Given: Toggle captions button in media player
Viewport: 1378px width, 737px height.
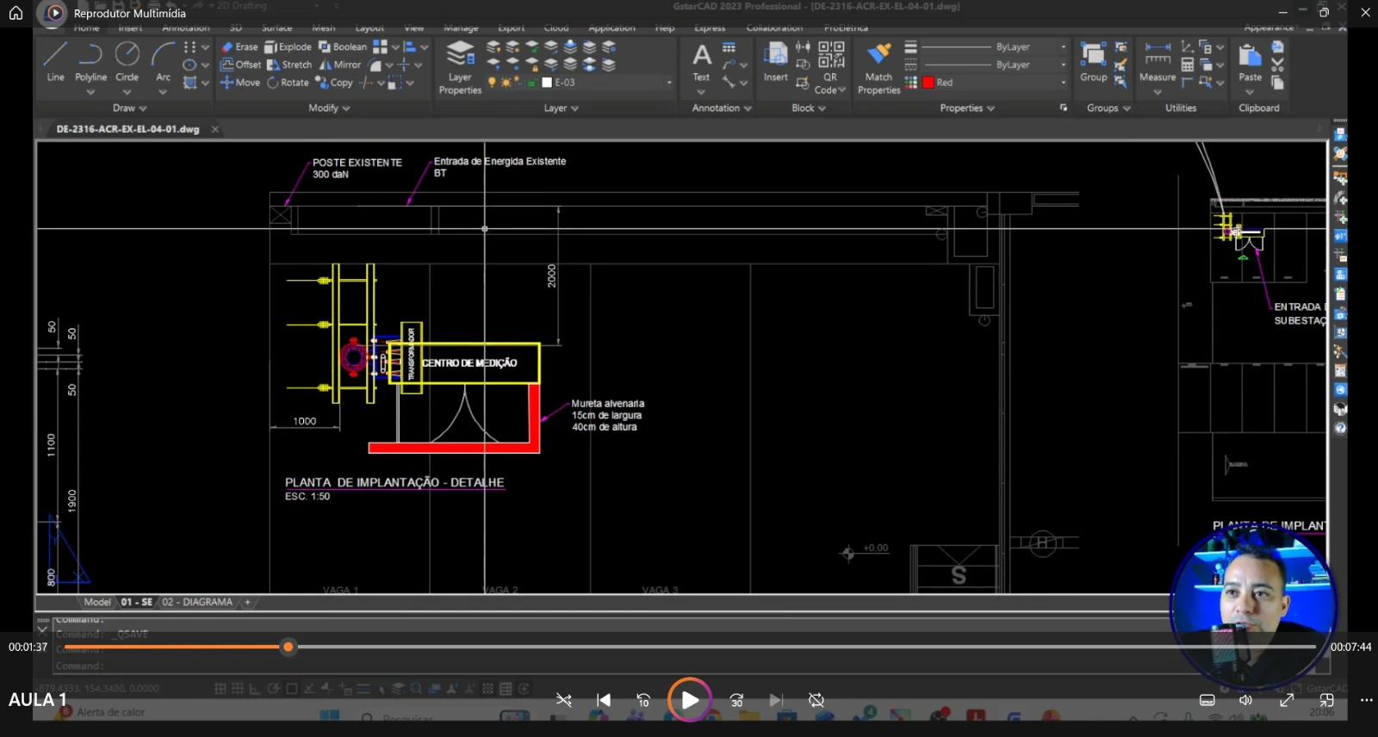Looking at the screenshot, I should pos(1207,700).
